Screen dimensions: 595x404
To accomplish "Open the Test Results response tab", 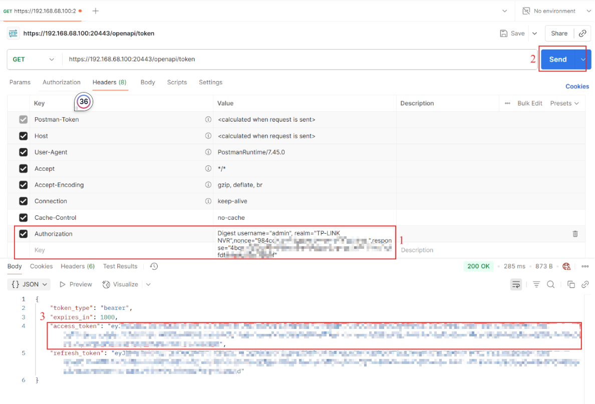I will click(120, 266).
